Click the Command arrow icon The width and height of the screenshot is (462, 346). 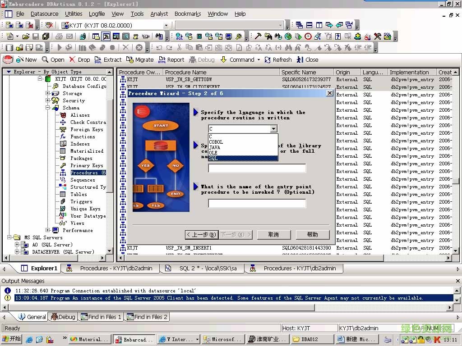[223, 59]
